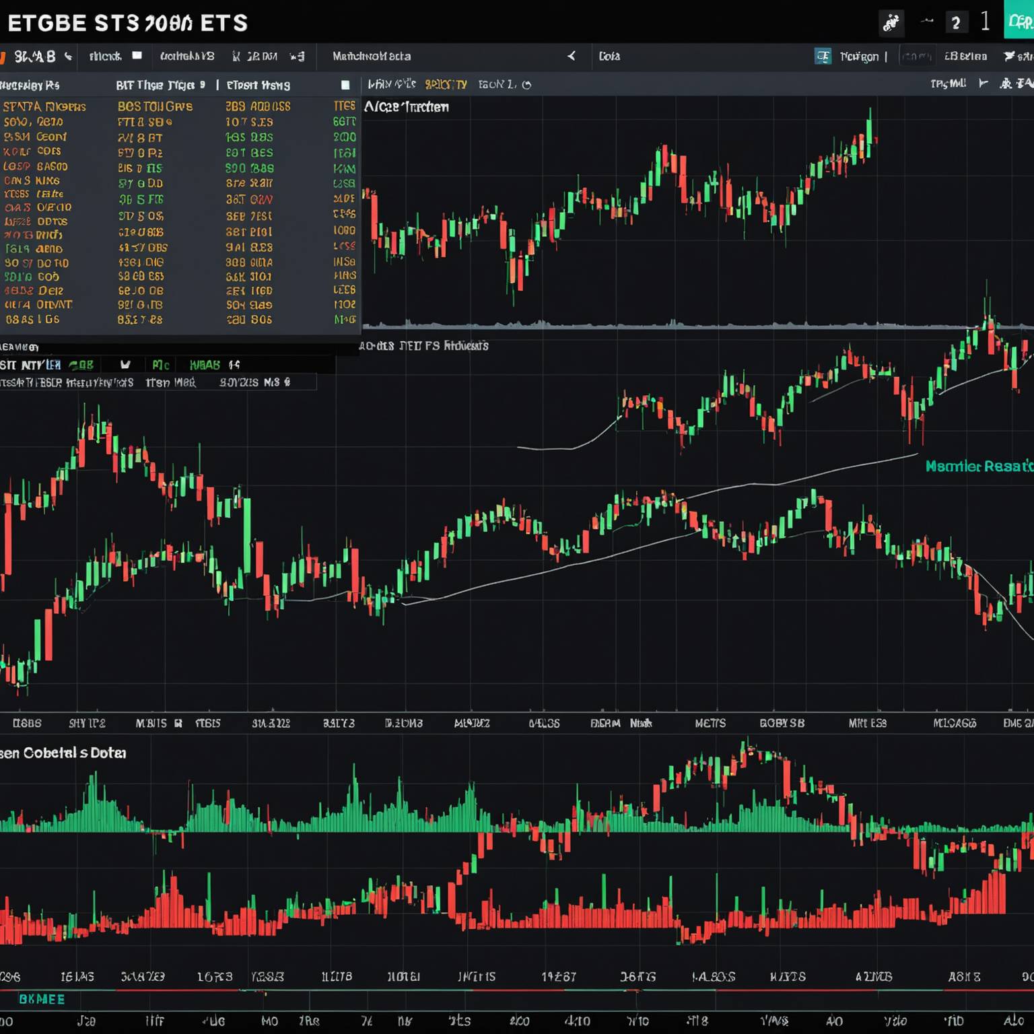Click the circular clock icon in chart toolbar
This screenshot has width=1034, height=1034.
526,85
